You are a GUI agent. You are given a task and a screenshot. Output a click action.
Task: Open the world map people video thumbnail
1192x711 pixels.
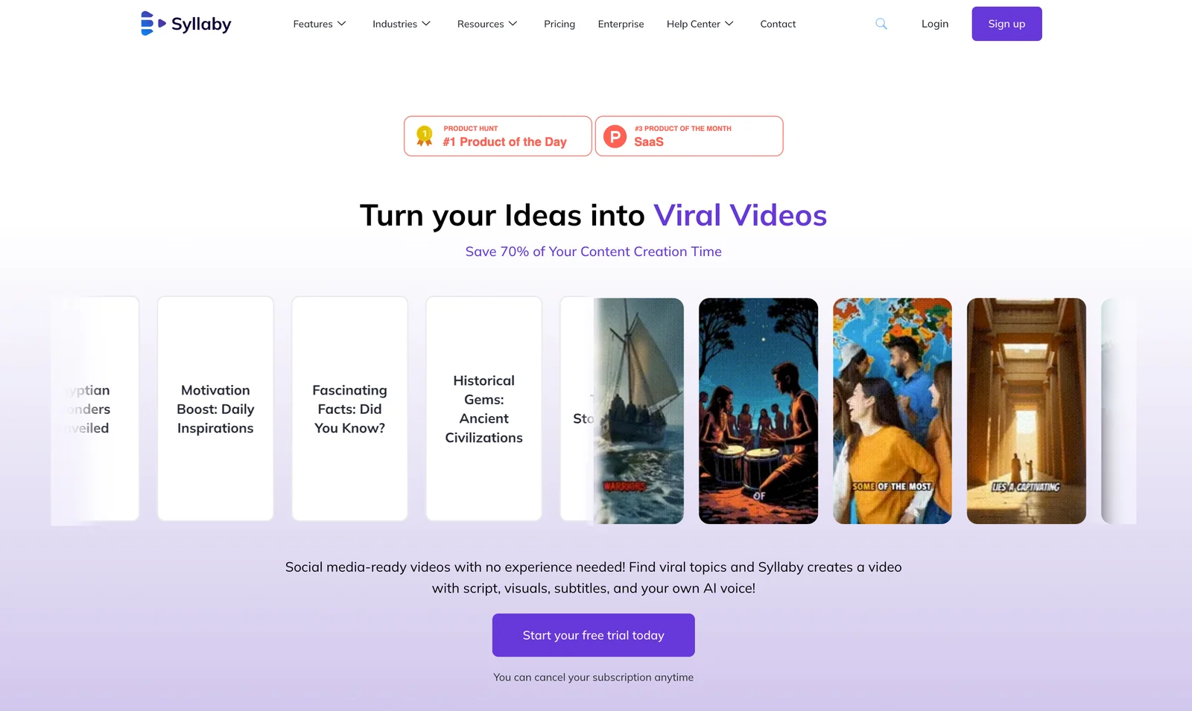pyautogui.click(x=893, y=411)
